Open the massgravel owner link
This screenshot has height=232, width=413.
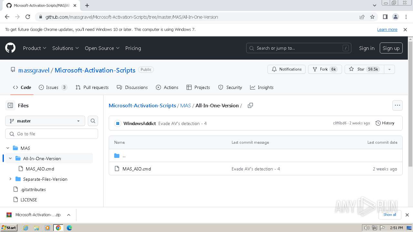pyautogui.click(x=34, y=70)
